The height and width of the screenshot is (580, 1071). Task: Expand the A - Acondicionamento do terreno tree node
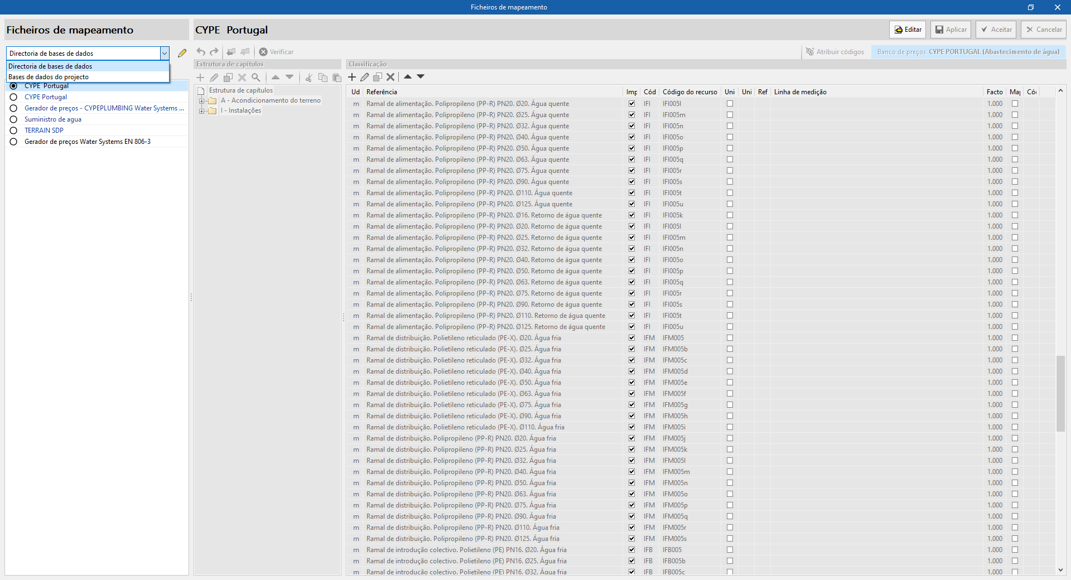point(201,101)
